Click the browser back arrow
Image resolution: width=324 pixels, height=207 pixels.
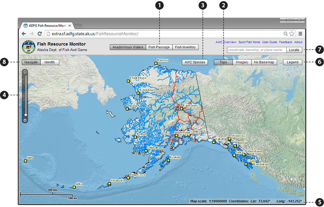(23, 34)
